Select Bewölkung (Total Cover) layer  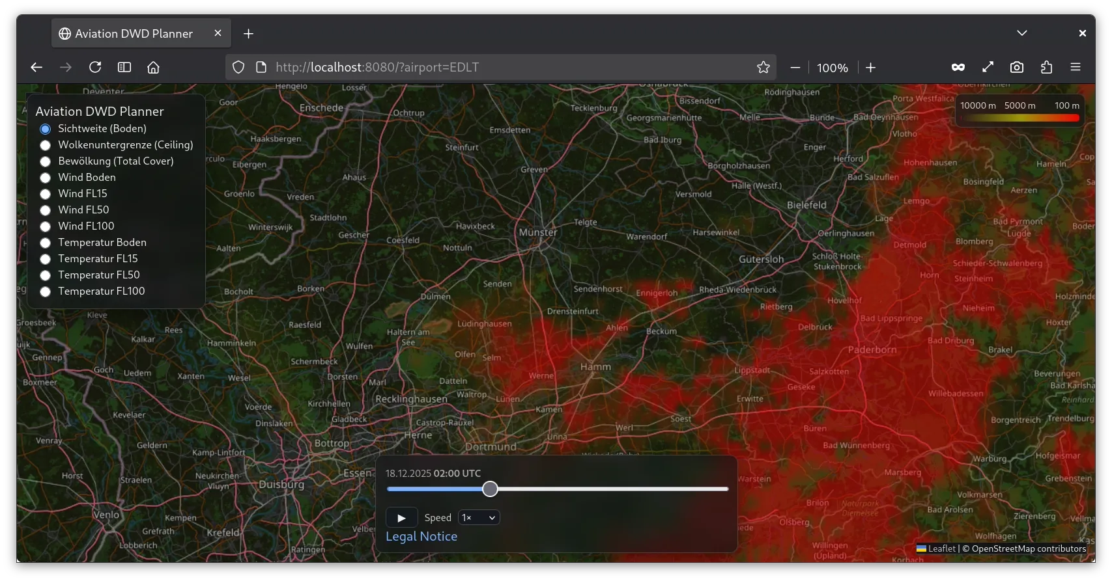pos(45,161)
